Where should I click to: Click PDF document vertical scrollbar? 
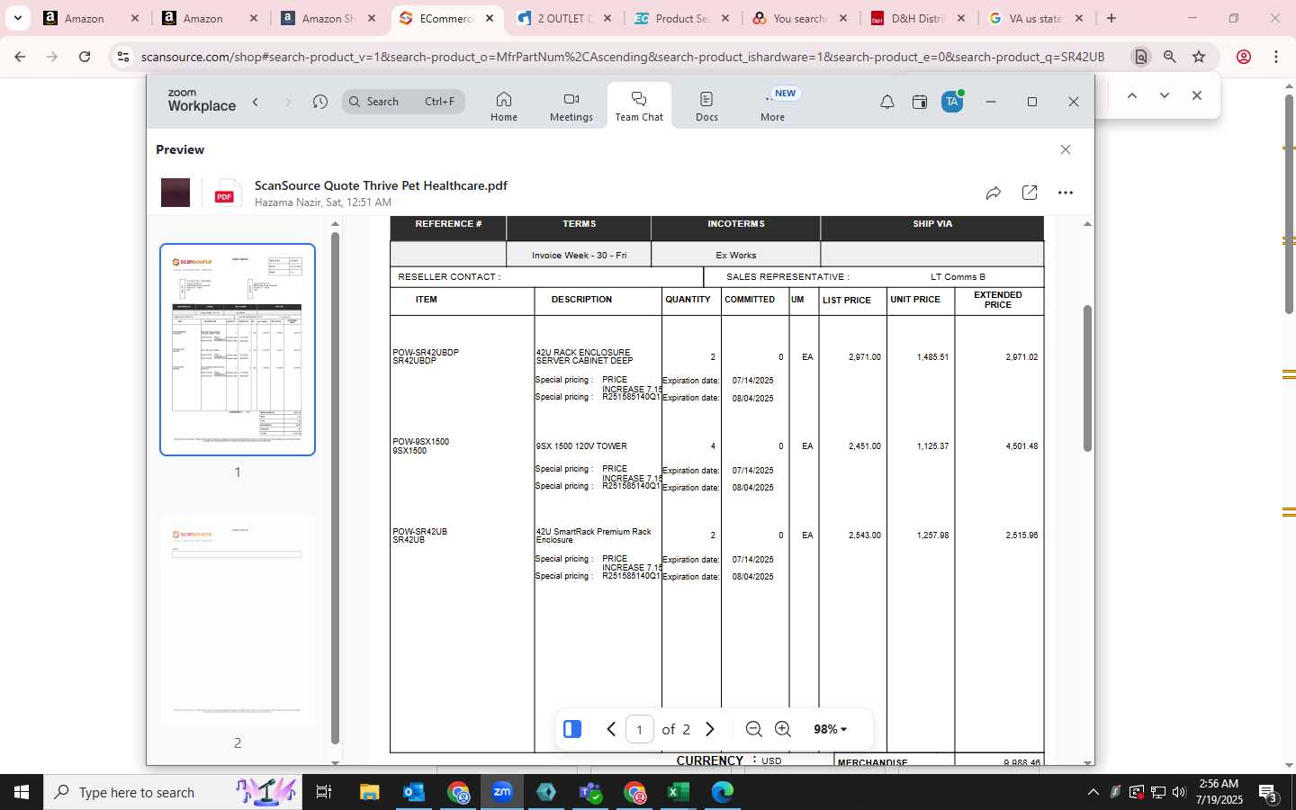[x=1087, y=378]
